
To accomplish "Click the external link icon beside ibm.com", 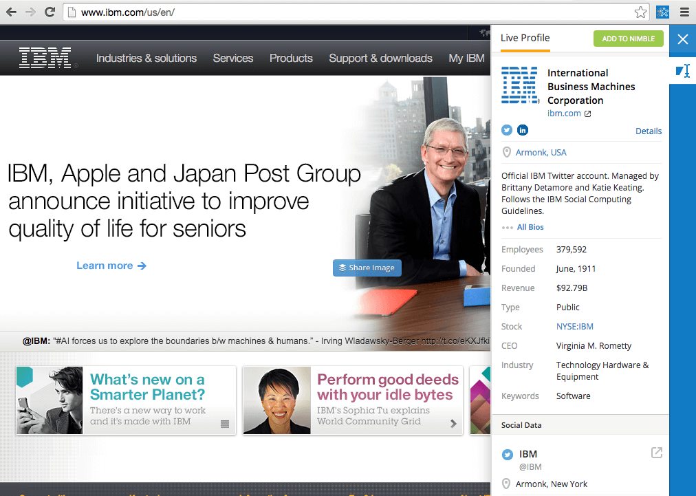I will 588,114.
